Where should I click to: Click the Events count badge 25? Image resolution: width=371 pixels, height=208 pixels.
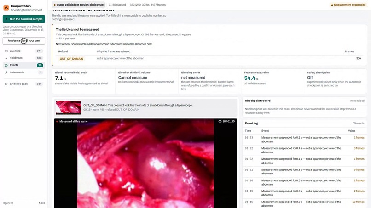click(40, 65)
